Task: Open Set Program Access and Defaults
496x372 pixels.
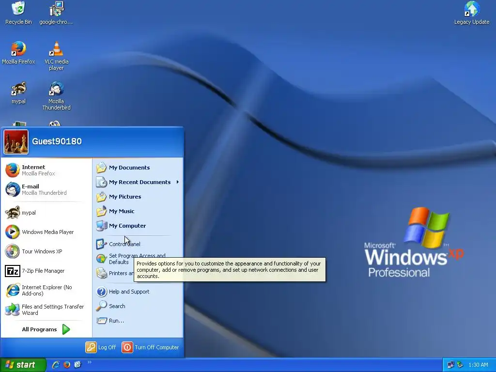Action: 138,259
